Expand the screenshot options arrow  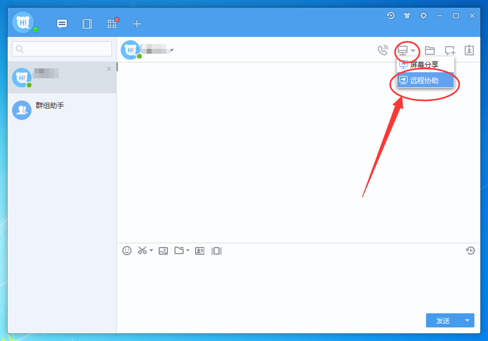[151, 250]
